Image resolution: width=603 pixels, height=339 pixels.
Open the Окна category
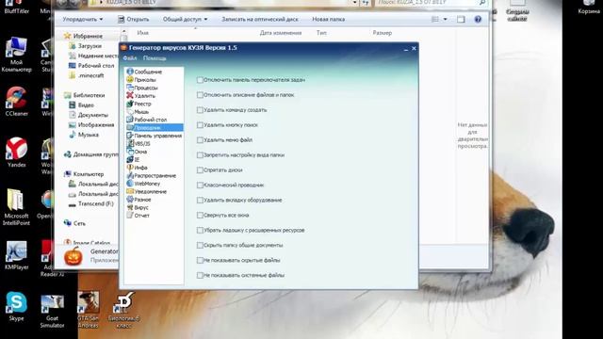point(137,152)
